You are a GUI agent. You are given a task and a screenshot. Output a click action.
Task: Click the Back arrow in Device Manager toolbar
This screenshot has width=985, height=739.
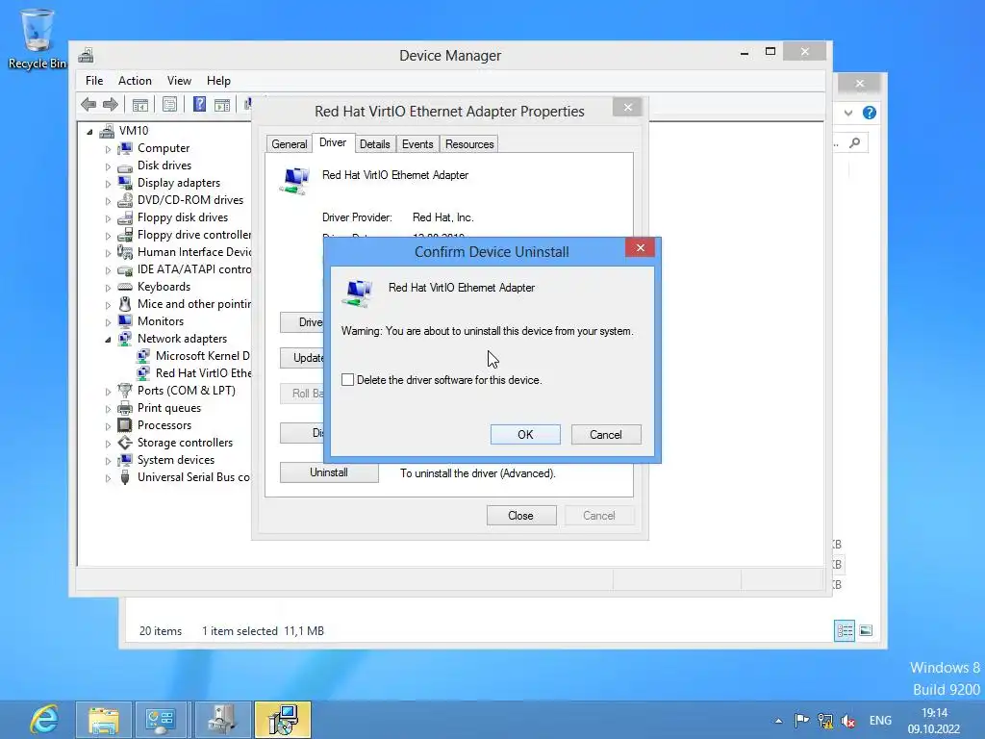(x=88, y=104)
